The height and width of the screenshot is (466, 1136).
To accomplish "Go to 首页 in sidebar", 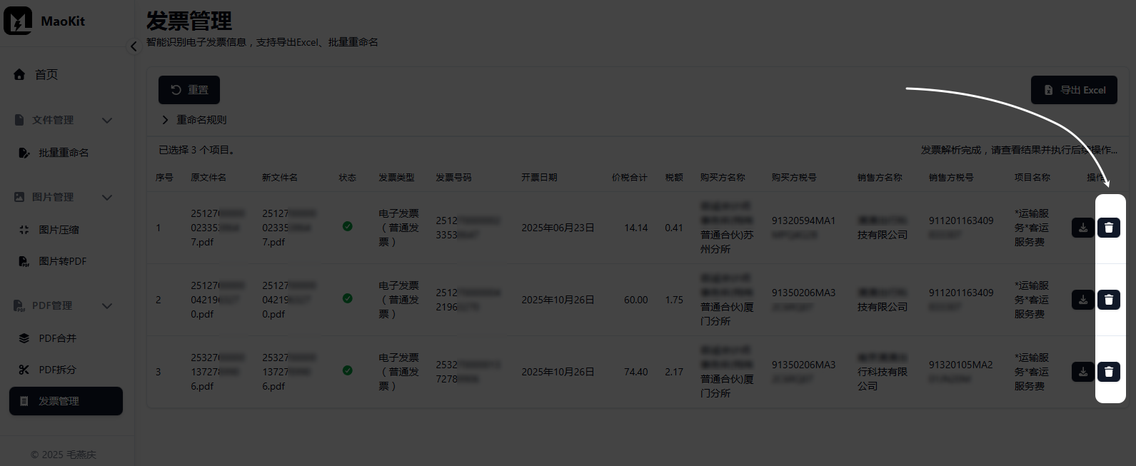I will pyautogui.click(x=46, y=74).
